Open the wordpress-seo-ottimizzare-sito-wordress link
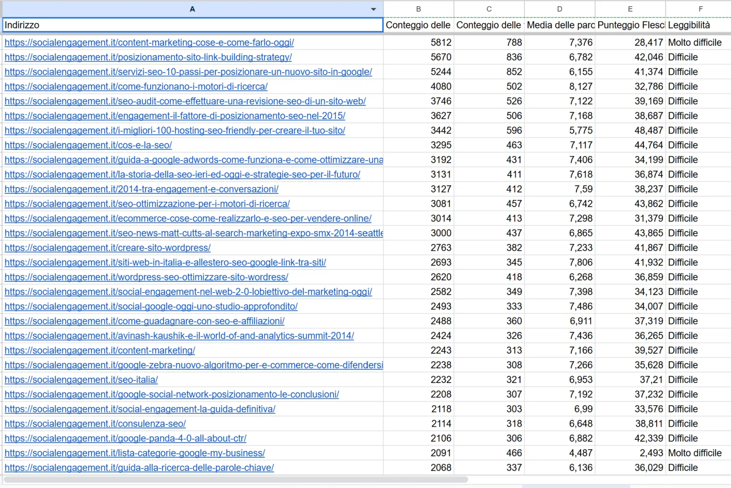This screenshot has height=488, width=731. tap(146, 277)
